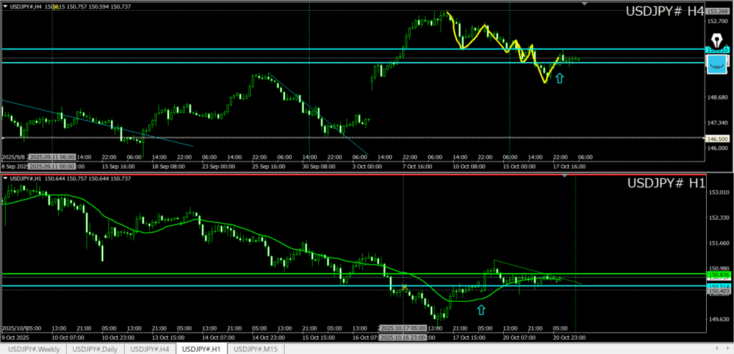Click the 146.500 price label on H4 chart
The width and height of the screenshot is (734, 354).
[x=717, y=138]
